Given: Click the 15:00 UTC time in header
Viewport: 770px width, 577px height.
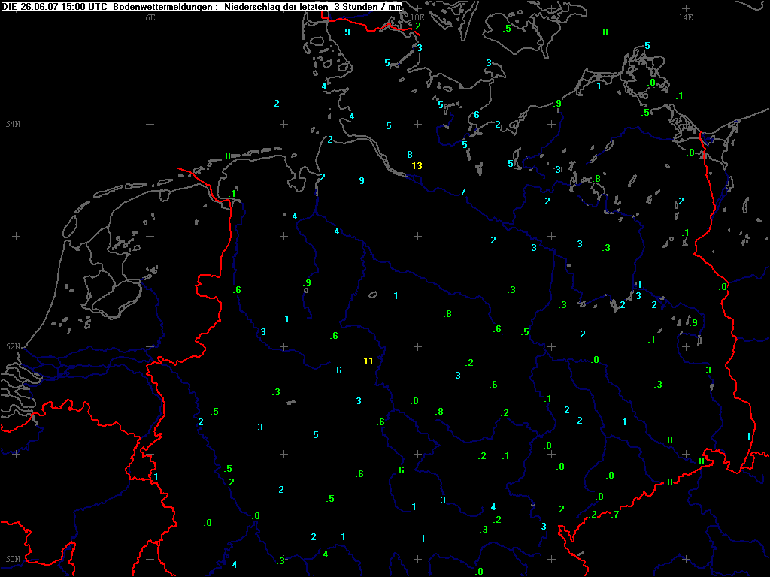Looking at the screenshot, I should tap(87, 6).
